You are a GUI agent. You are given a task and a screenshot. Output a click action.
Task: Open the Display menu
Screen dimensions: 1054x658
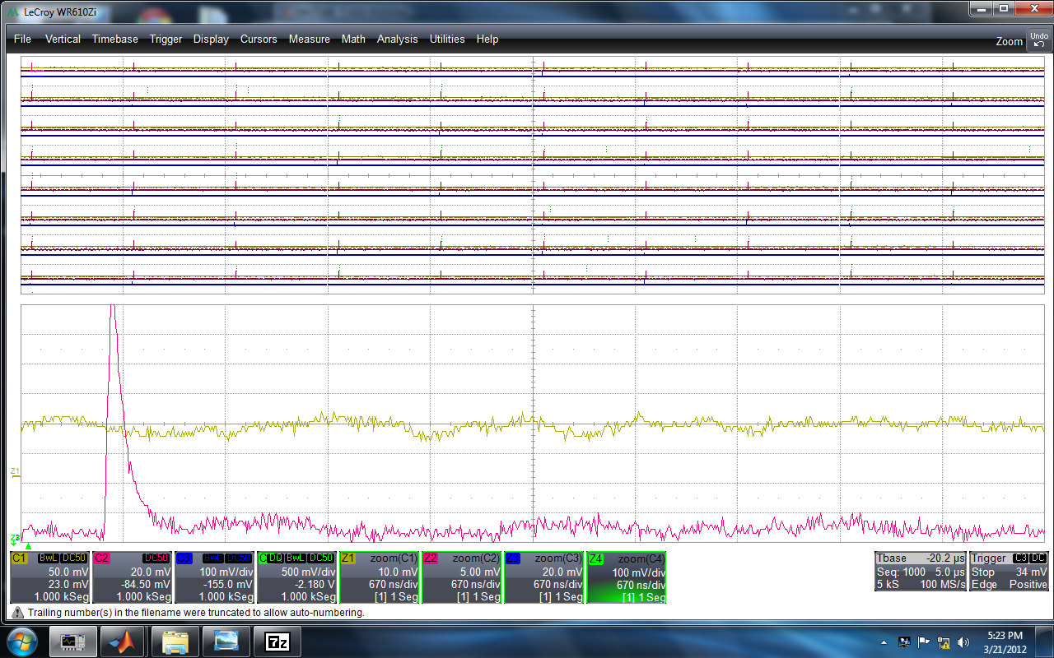tap(211, 39)
